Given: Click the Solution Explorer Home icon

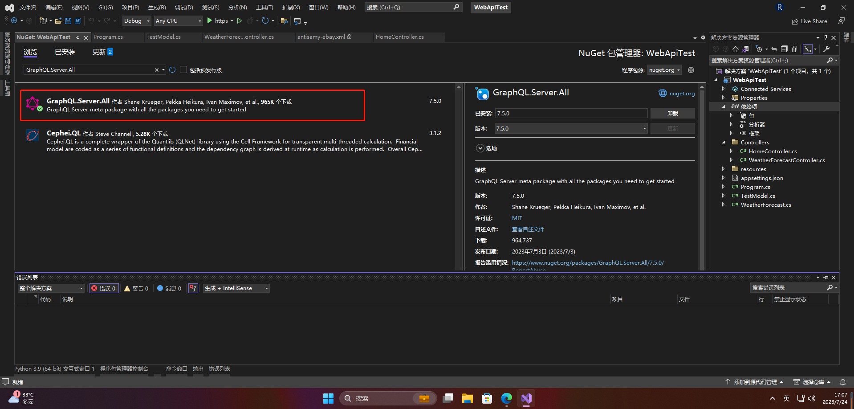Looking at the screenshot, I should 736,49.
